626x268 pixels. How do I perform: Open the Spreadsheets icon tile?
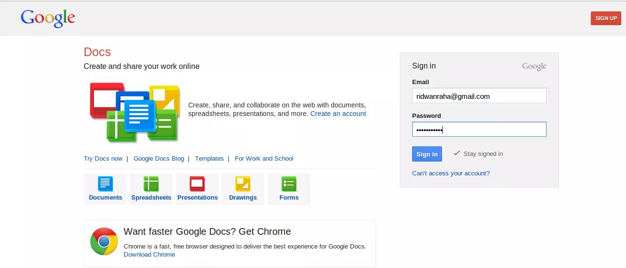tap(151, 189)
